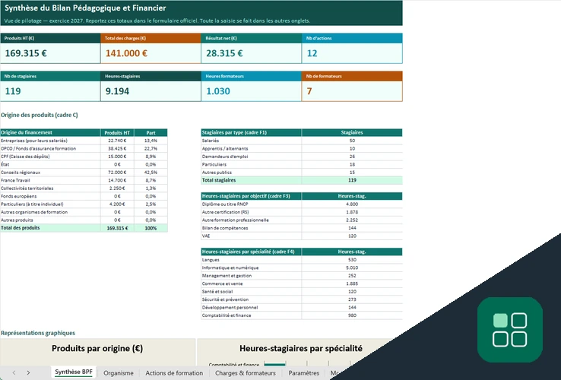561x380 pixels.
Task: Click the 72.000 € cell
Action: click(117, 173)
